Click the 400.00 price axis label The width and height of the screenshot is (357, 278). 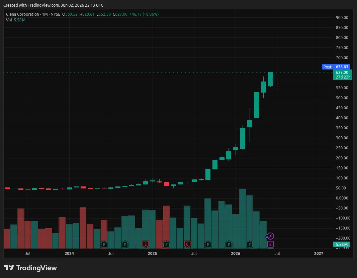point(342,118)
